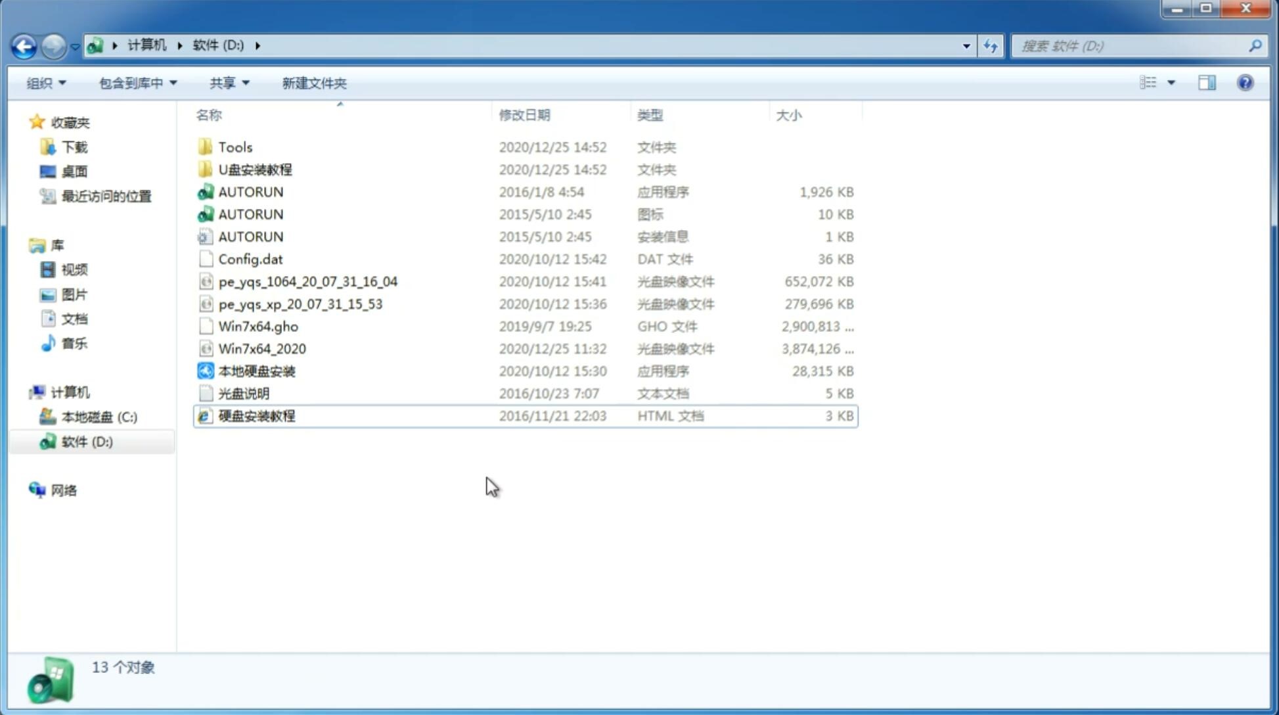Image resolution: width=1279 pixels, height=715 pixels.
Task: Open Win7x64.gho ghost file
Action: [258, 326]
